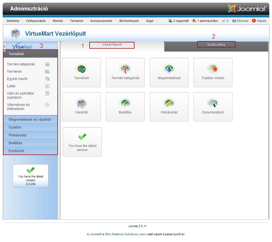Click the Vélemények és értékelések speech bubble icon
Viewport: 272px width, 242px height.
click(47, 105)
